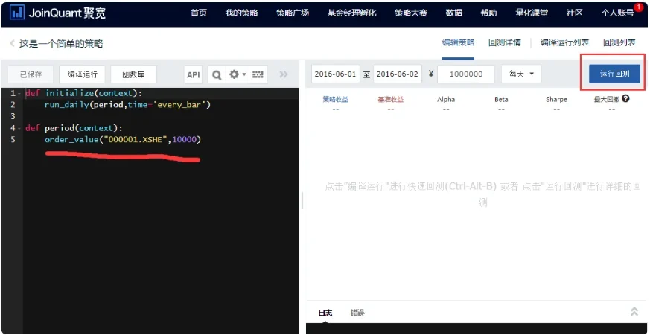Collapse the period function fold arrow on line 4

pos(19,128)
